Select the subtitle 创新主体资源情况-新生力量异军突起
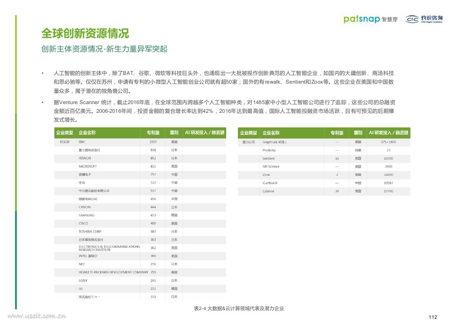Viewport: 458px width, 324px height. click(104, 49)
